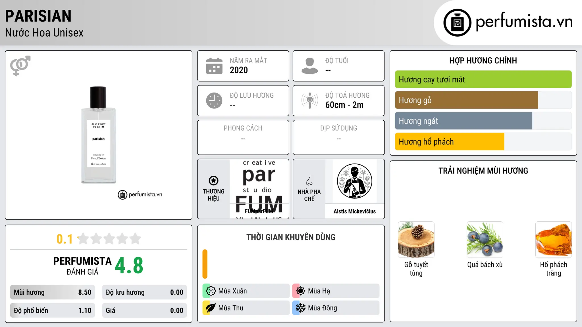Click the Hổ phách trắng note caption
This screenshot has width=582, height=327.
[x=554, y=269]
